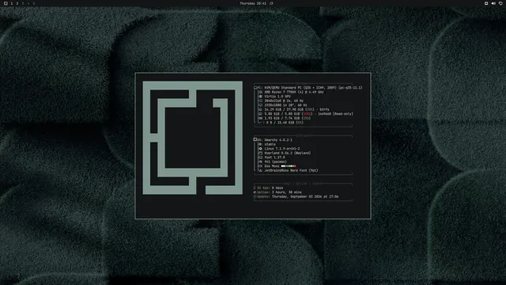The width and height of the screenshot is (506, 285).
Task: Click the leftmost tray icon beside the speaker
Action: point(486,3)
